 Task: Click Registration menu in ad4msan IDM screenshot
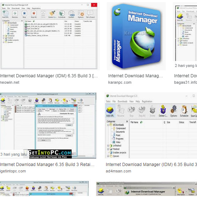click(x=147, y=101)
